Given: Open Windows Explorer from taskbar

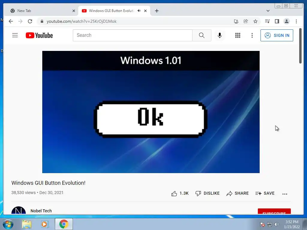Looking at the screenshot, I should (27, 224).
